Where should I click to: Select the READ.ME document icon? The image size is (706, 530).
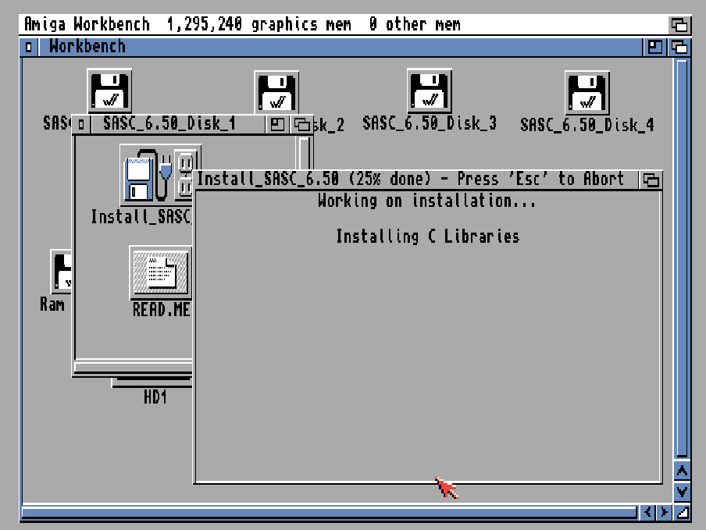pyautogui.click(x=161, y=272)
